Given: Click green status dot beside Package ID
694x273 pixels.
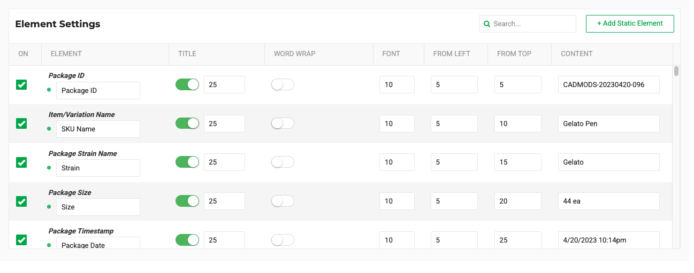Looking at the screenshot, I should (49, 90).
